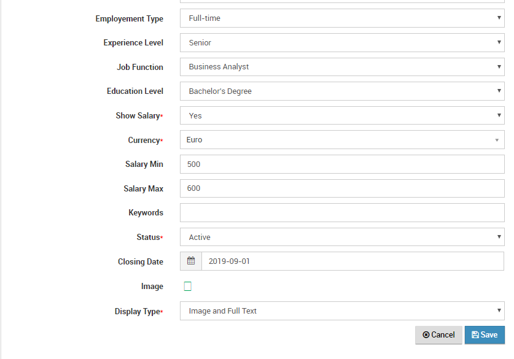
Task: Expand the Display Type dropdown
Action: (342, 311)
